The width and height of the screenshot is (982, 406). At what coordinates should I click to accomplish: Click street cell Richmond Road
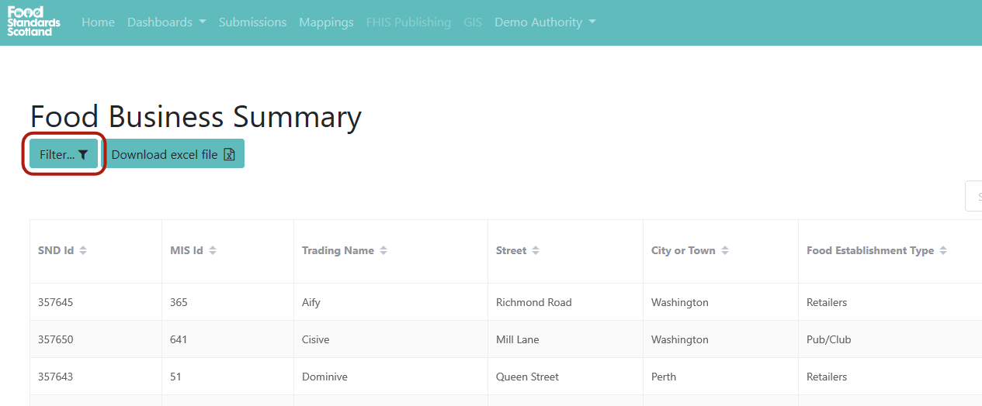coord(534,303)
